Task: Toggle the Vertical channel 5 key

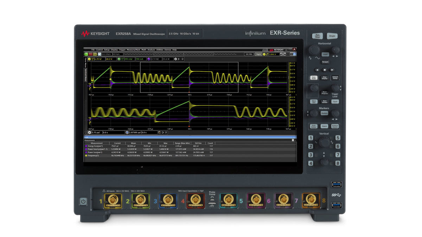Action: coord(338,138)
